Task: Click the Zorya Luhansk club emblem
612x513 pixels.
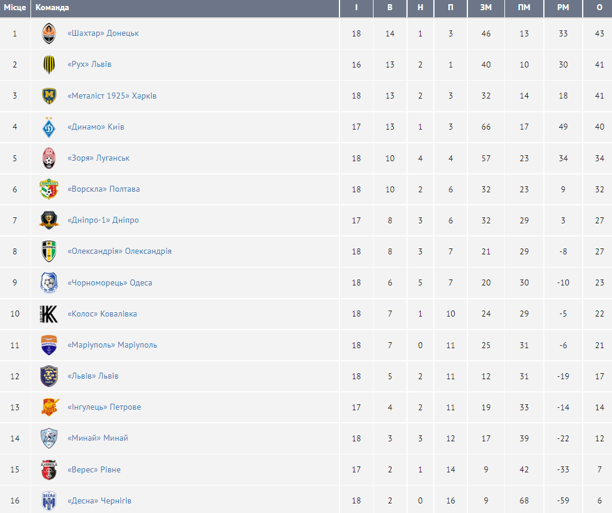Action: pyautogui.click(x=49, y=158)
